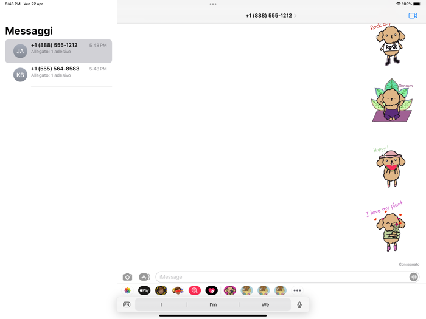Tap the Happy watermelon sticker
This screenshot has width=426, height=319.
[x=390, y=166]
